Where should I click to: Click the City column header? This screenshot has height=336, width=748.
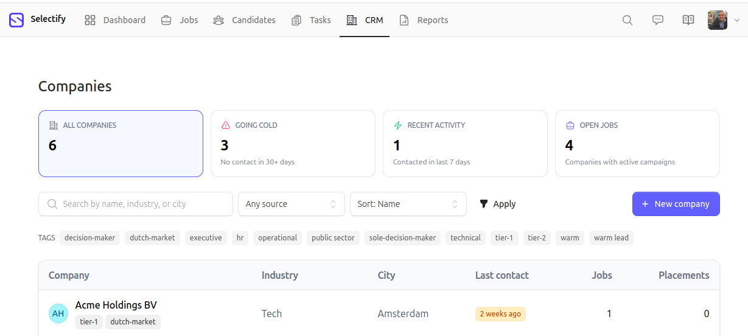(386, 275)
